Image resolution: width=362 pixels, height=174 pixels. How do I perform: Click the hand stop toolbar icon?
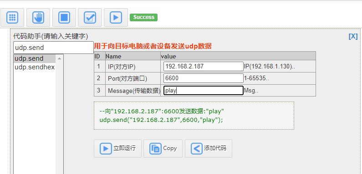point(38,18)
